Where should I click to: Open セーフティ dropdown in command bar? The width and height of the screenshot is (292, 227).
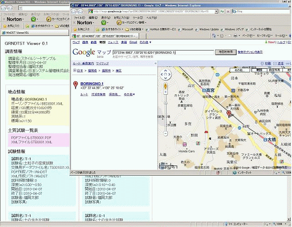(x=264, y=35)
